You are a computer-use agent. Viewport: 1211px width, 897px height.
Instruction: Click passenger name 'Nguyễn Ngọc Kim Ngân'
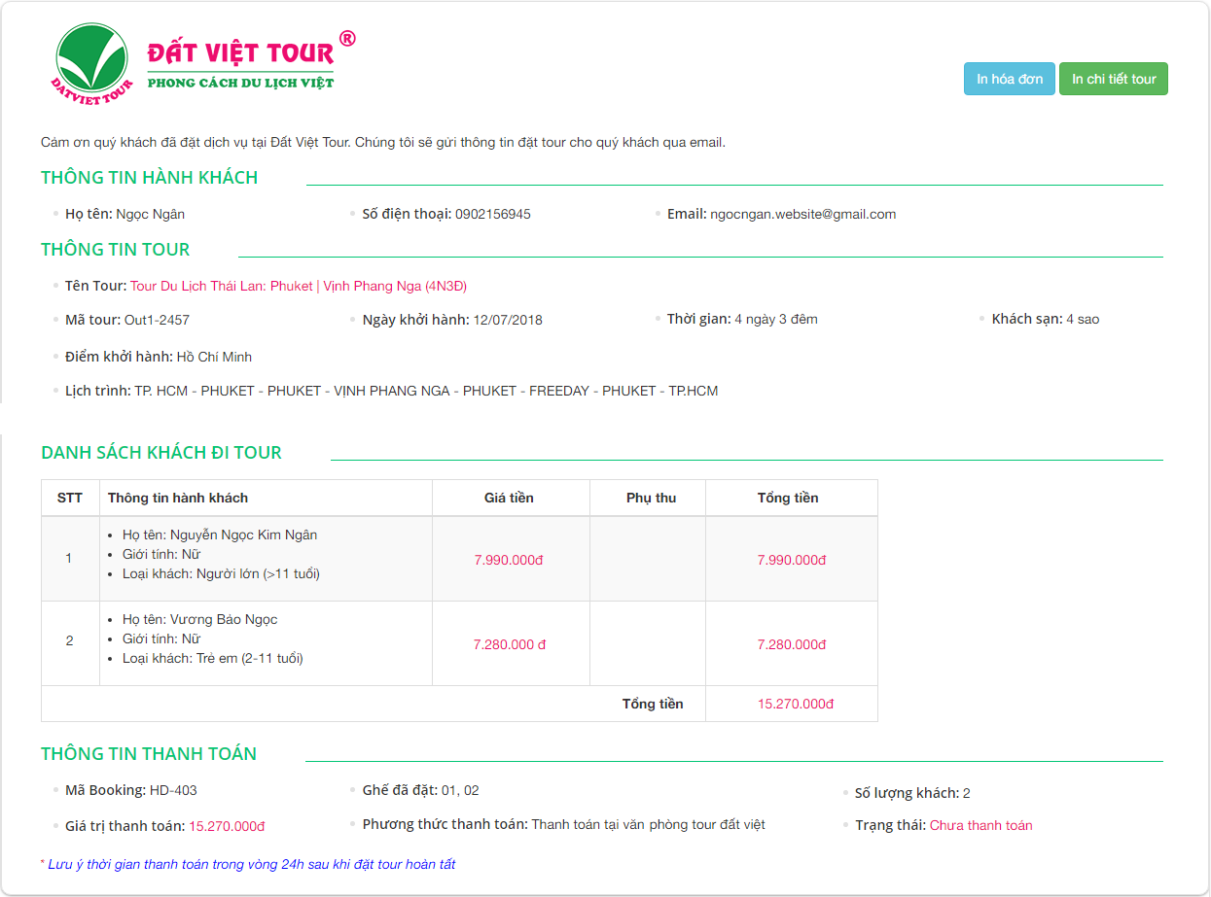244,535
